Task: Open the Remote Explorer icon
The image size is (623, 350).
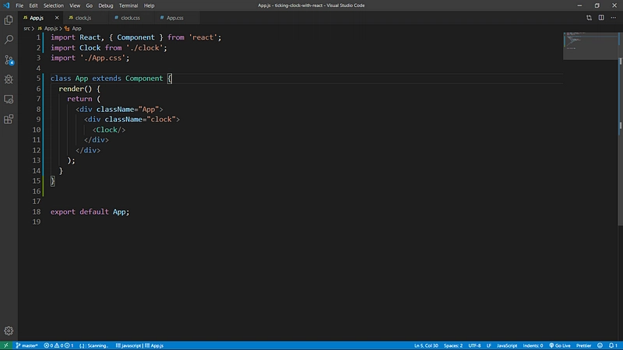Action: [9, 99]
